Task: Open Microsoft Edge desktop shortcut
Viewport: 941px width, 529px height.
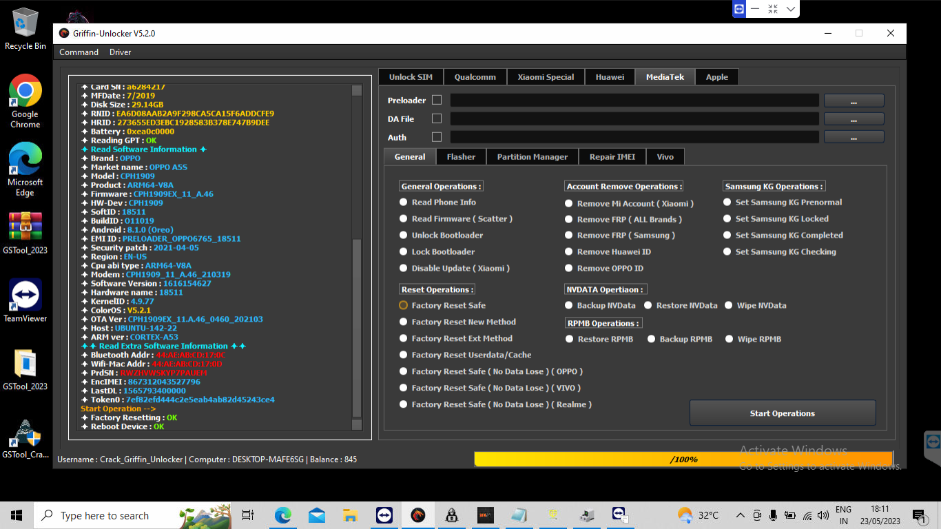Action: coord(25,169)
